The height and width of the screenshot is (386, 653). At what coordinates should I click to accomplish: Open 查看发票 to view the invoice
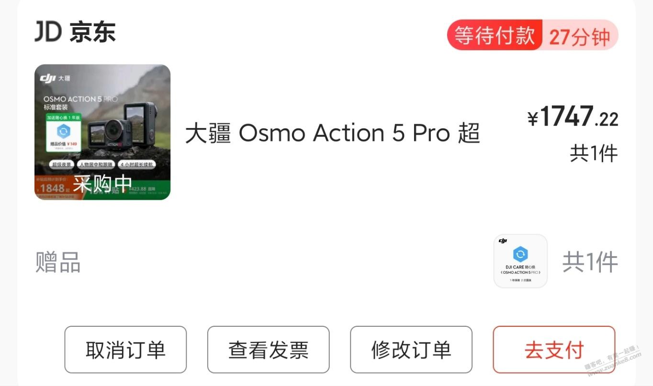268,350
